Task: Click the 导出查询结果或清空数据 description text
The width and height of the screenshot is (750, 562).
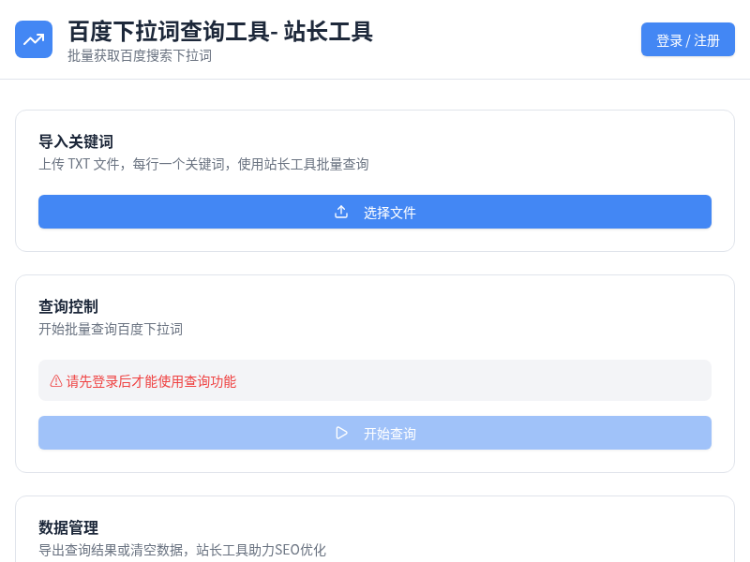Action: point(112,550)
